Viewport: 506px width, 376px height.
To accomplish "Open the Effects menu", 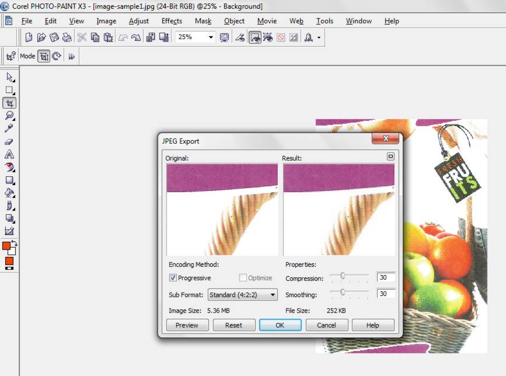I will coord(171,21).
